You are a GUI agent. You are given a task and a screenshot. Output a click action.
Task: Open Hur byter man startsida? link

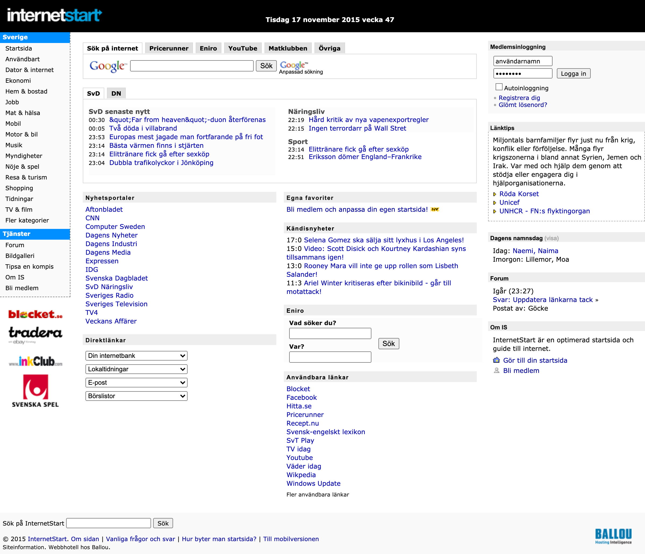pyautogui.click(x=219, y=539)
